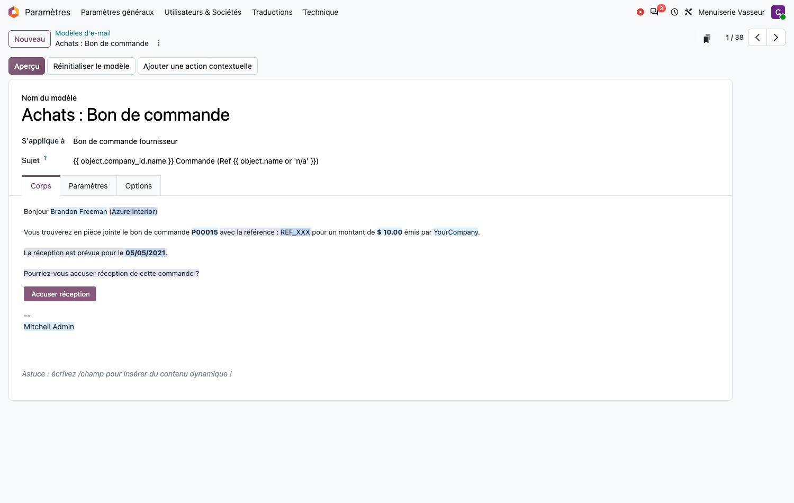
Task: Switch to the Corps tab
Action: pyautogui.click(x=41, y=186)
